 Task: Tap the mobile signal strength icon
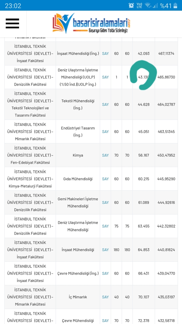(155, 5)
